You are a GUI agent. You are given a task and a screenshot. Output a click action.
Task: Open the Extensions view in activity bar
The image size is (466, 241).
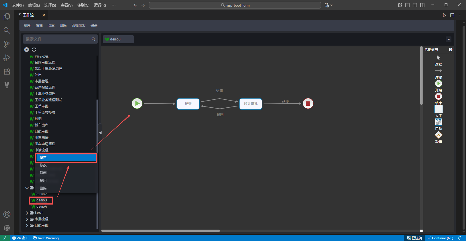(7, 72)
